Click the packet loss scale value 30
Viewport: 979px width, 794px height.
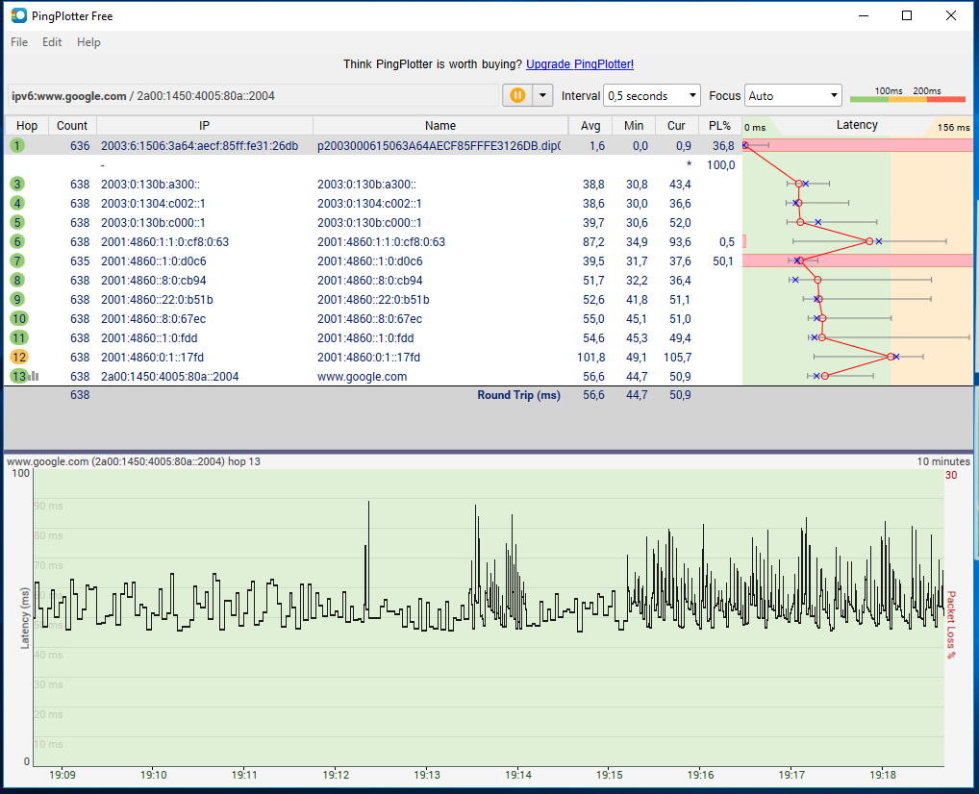coord(951,475)
